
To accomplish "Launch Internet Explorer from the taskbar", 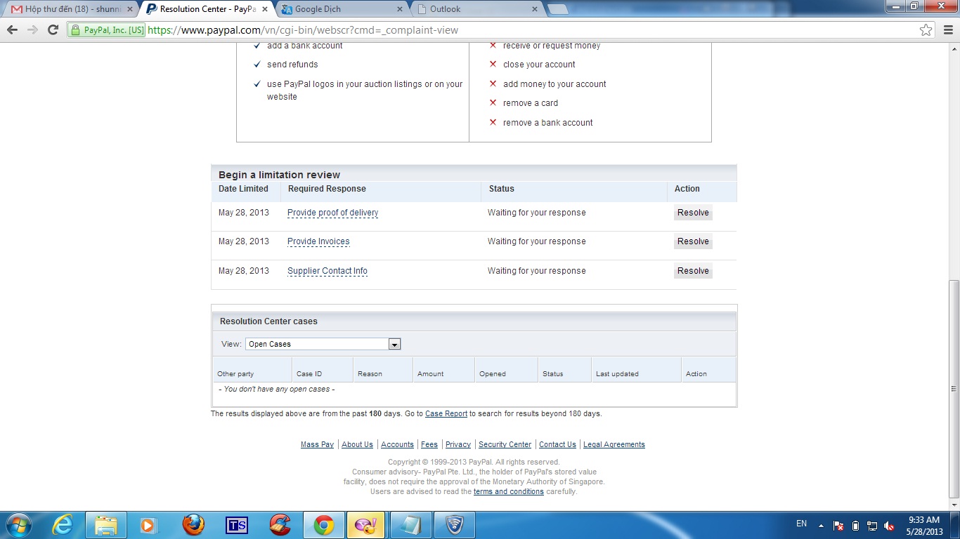I will [63, 525].
